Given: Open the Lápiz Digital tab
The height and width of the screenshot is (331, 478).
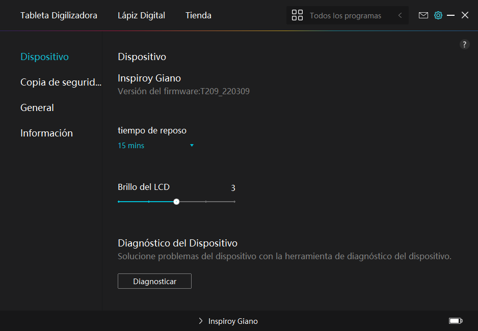Looking at the screenshot, I should [x=141, y=15].
